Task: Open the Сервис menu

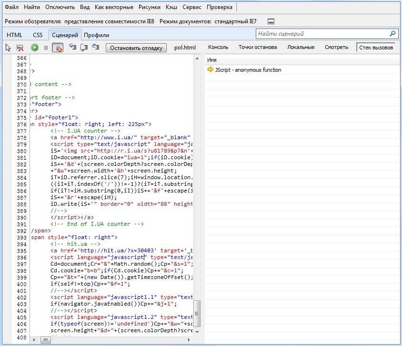Action: pos(192,7)
